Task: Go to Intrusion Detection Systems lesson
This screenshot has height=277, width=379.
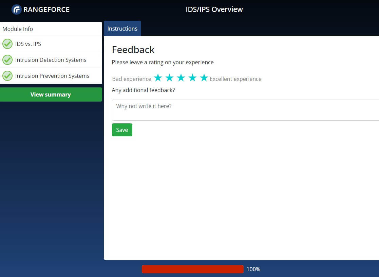Action: [x=51, y=60]
